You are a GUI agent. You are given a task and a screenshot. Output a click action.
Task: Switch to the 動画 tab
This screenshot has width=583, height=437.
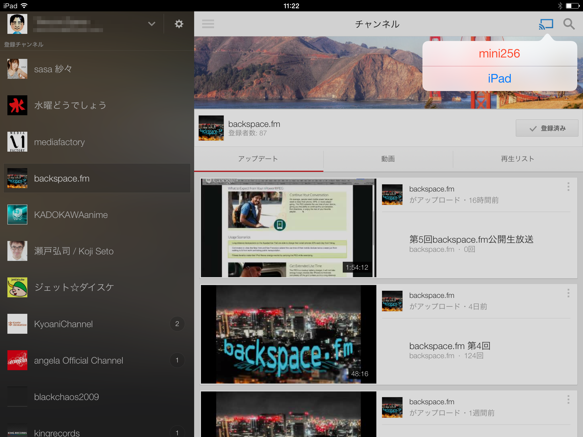pyautogui.click(x=388, y=159)
